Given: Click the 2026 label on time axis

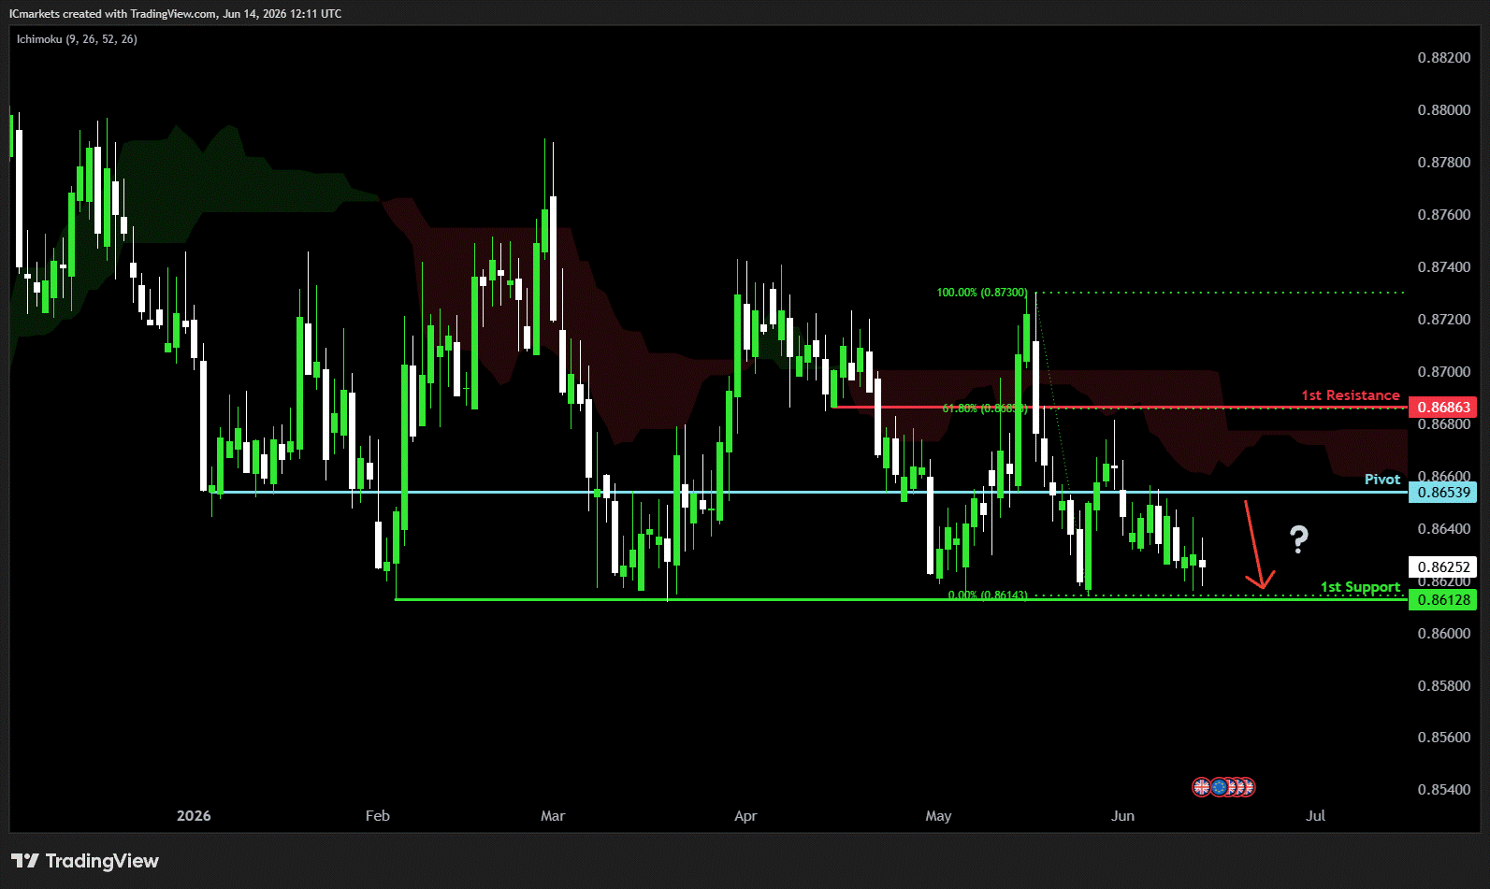Looking at the screenshot, I should click(194, 815).
